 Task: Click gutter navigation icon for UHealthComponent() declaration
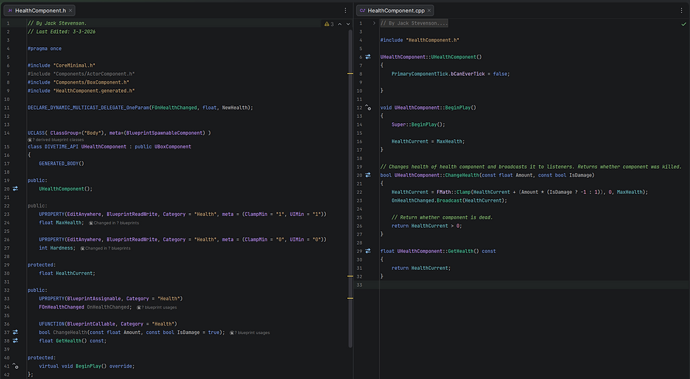point(15,188)
